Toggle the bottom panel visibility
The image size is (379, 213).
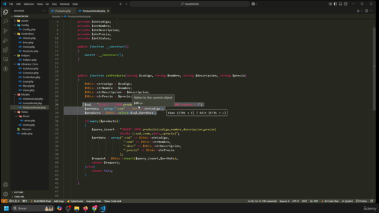pyautogui.click(x=341, y=4)
